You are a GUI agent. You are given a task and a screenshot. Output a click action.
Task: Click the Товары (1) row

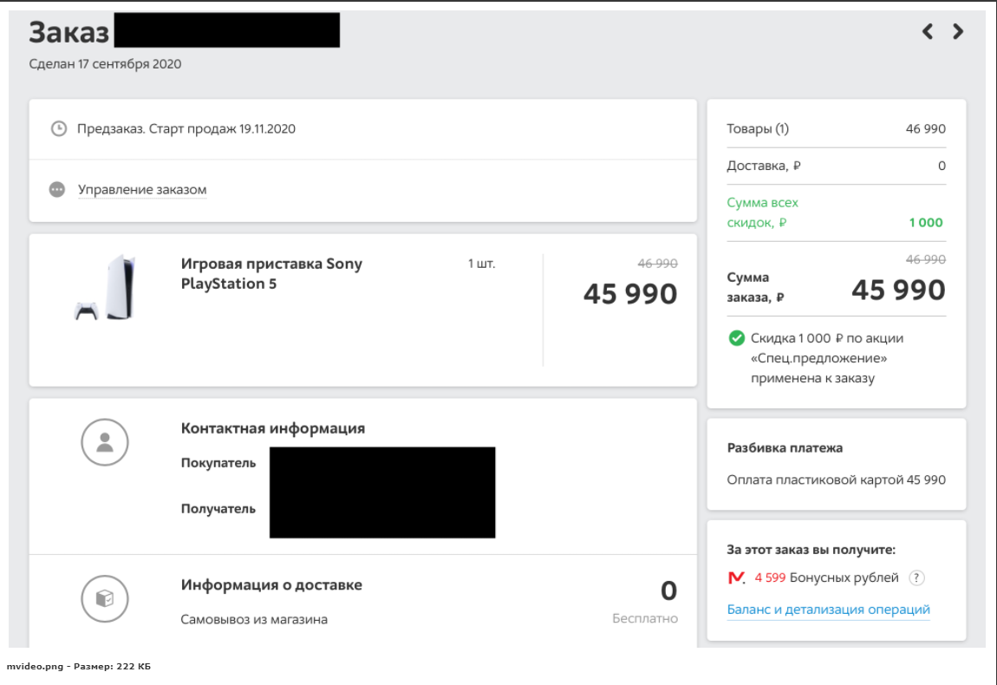836,129
